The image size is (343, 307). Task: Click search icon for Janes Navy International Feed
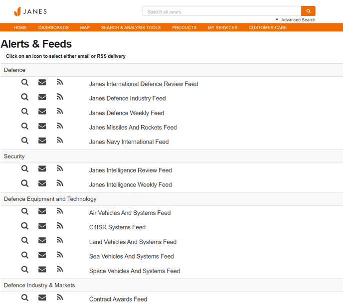click(x=25, y=141)
